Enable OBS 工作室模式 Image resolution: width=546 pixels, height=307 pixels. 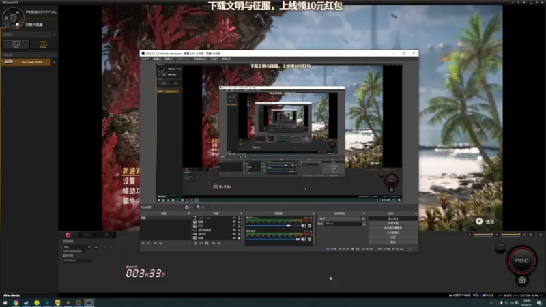[393, 233]
